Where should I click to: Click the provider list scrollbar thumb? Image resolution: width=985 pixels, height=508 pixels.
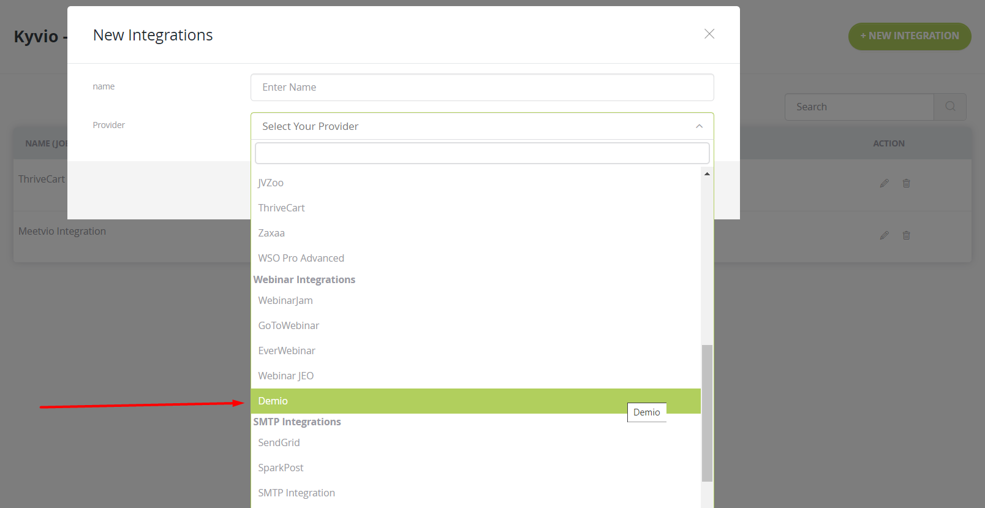pyautogui.click(x=707, y=413)
